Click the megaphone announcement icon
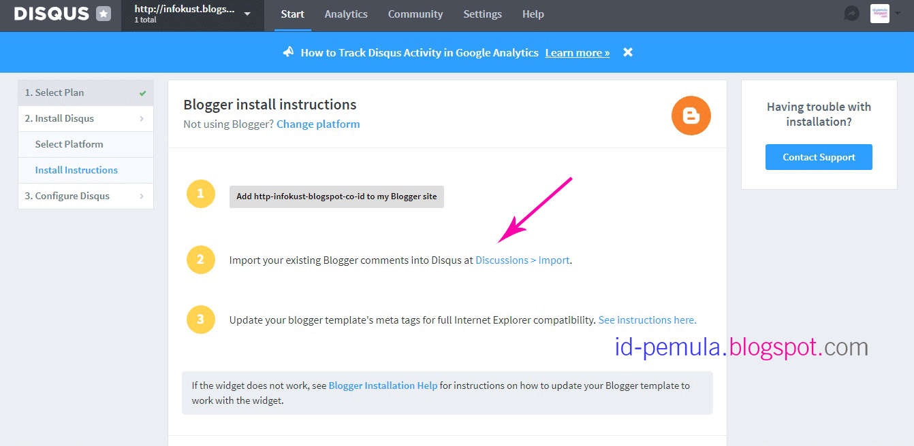This screenshot has width=914, height=446. (289, 52)
